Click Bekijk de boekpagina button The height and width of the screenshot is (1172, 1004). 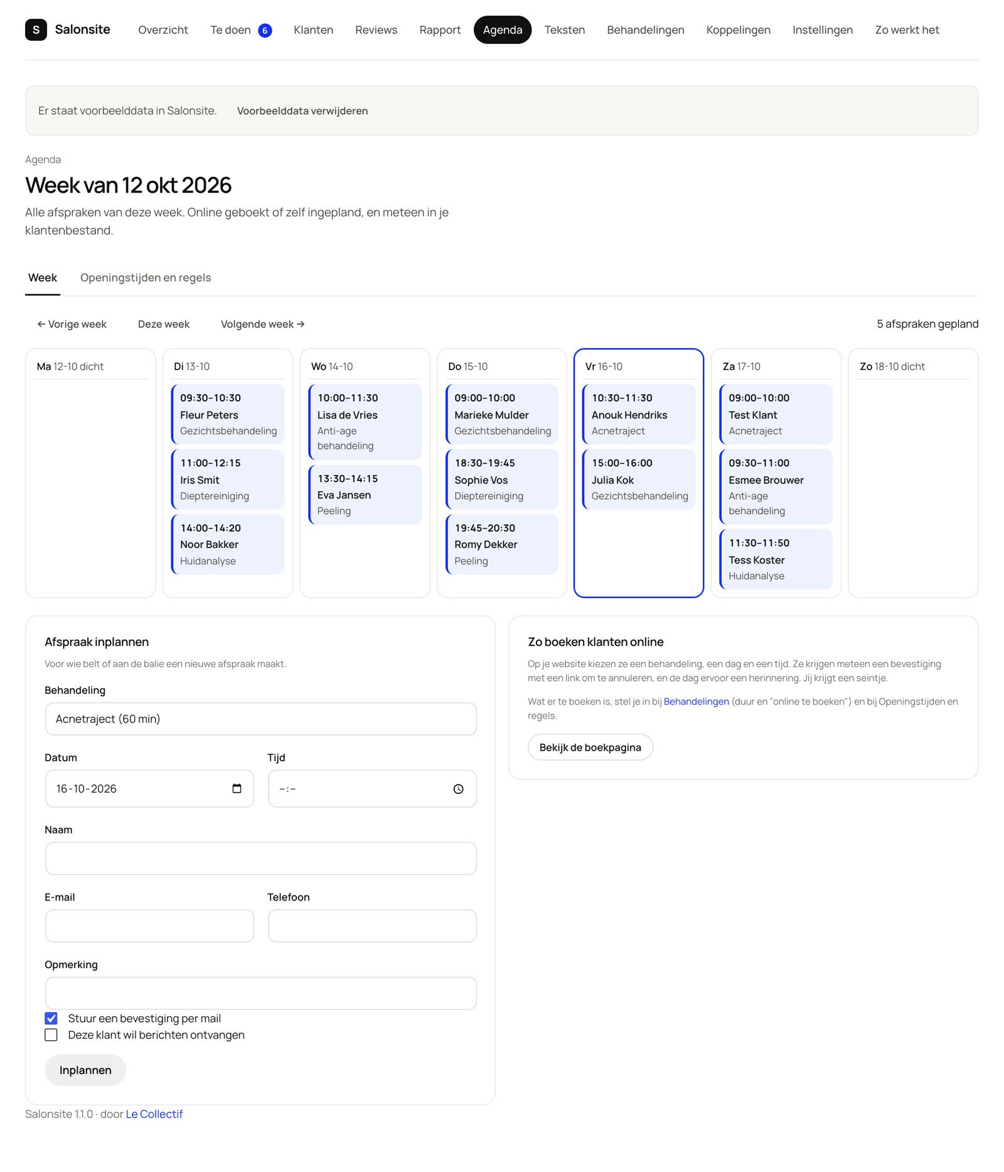click(x=590, y=747)
